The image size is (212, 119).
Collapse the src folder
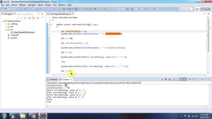point(6,29)
